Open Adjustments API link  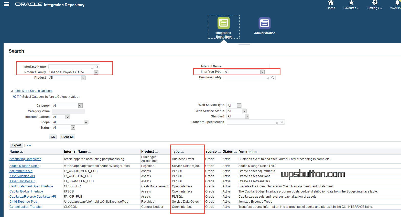21,171
